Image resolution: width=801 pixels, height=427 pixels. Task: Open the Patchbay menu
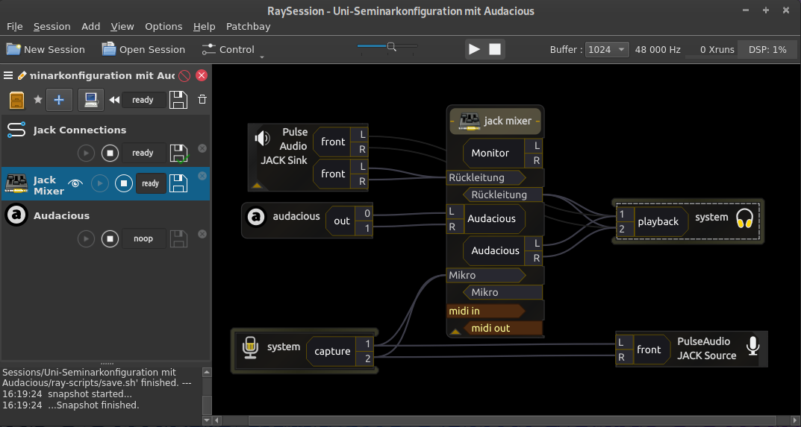click(248, 26)
